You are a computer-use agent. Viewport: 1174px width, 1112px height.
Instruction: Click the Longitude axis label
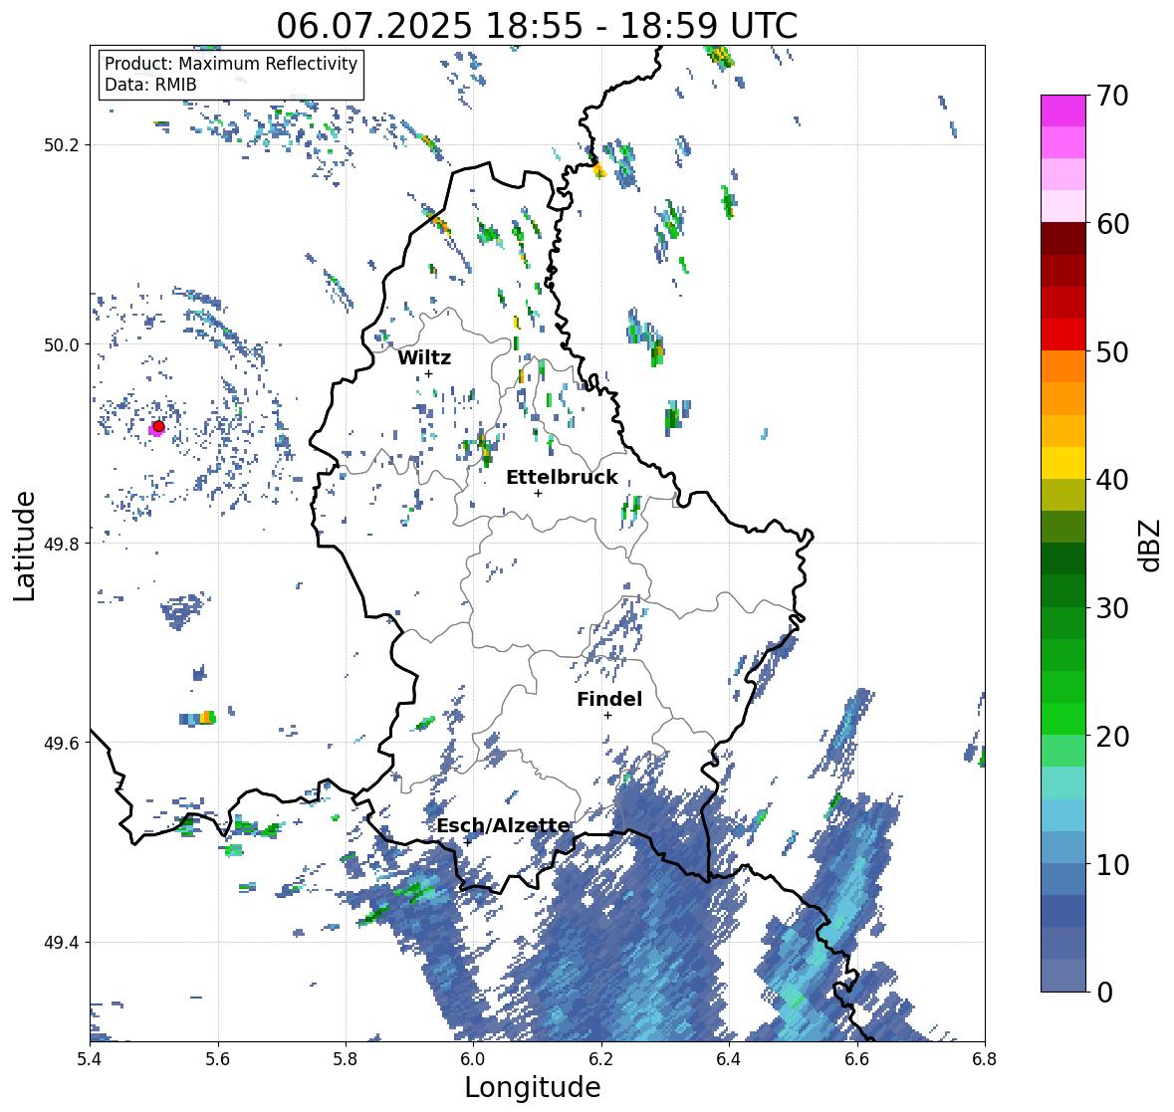(533, 1087)
